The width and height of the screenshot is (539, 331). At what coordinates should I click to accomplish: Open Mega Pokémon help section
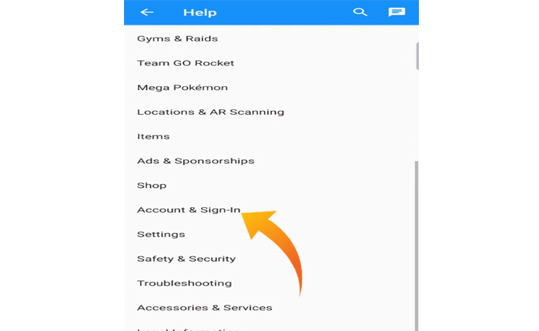[x=182, y=88]
